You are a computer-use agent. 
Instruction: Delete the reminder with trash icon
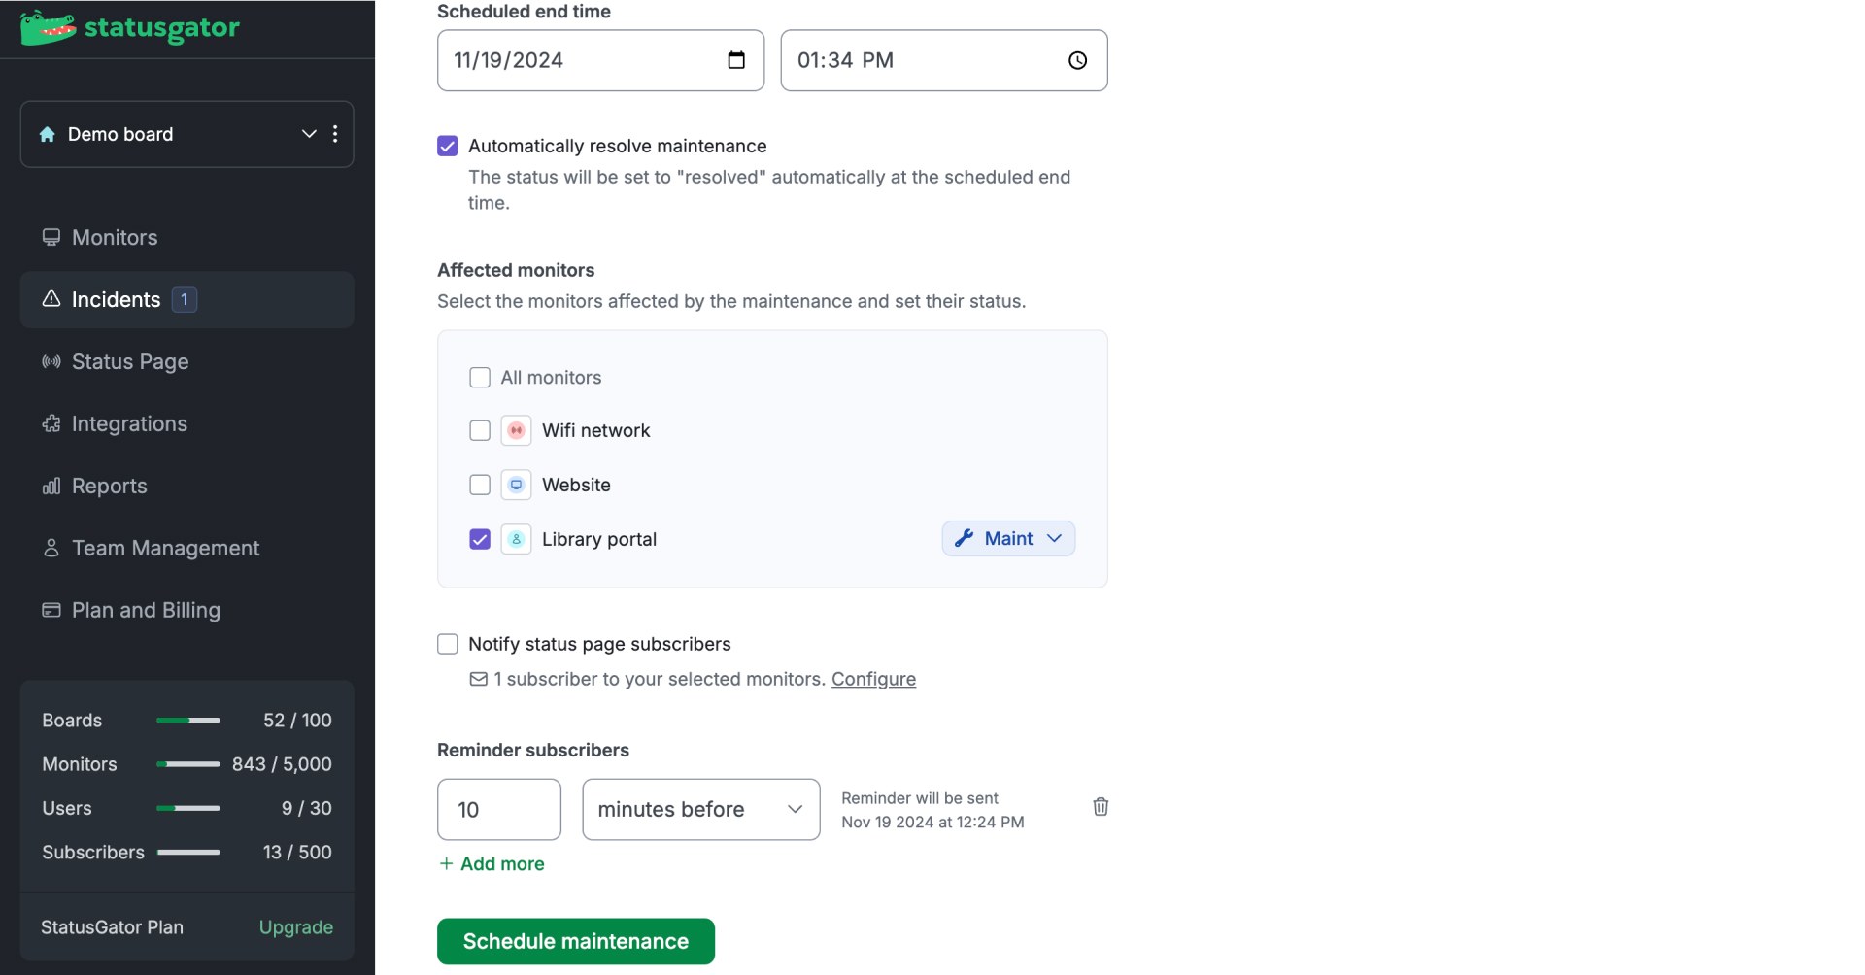point(1101,807)
